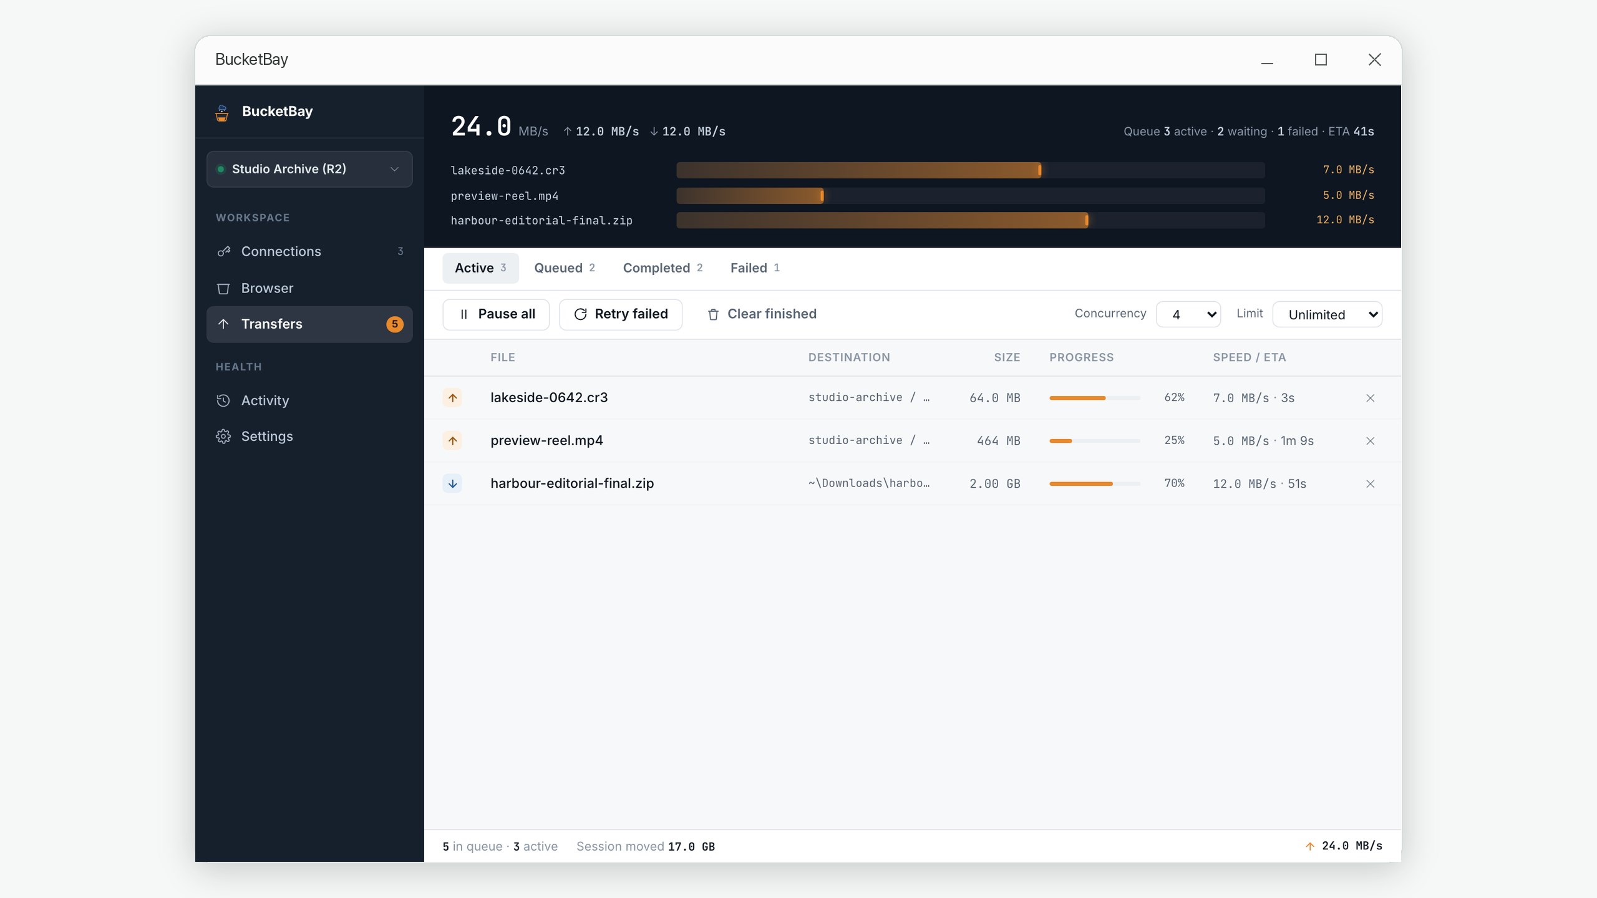Click the FILE column header
The width and height of the screenshot is (1597, 898).
[x=503, y=358]
